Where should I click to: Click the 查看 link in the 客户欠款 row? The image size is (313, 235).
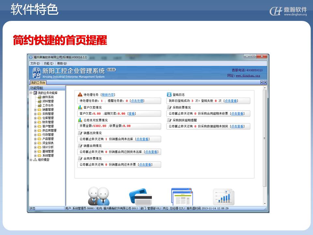(x=131, y=114)
